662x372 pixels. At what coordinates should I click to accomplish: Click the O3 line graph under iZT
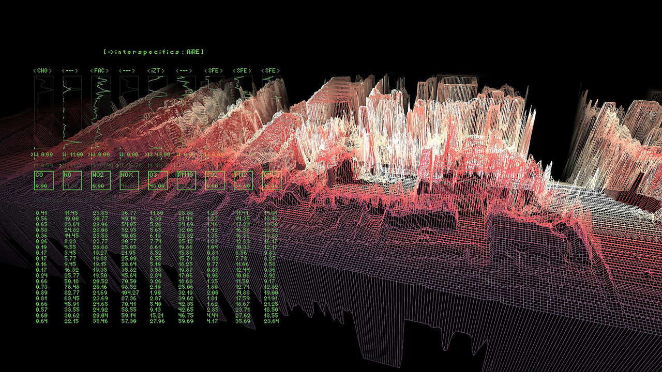(157, 111)
